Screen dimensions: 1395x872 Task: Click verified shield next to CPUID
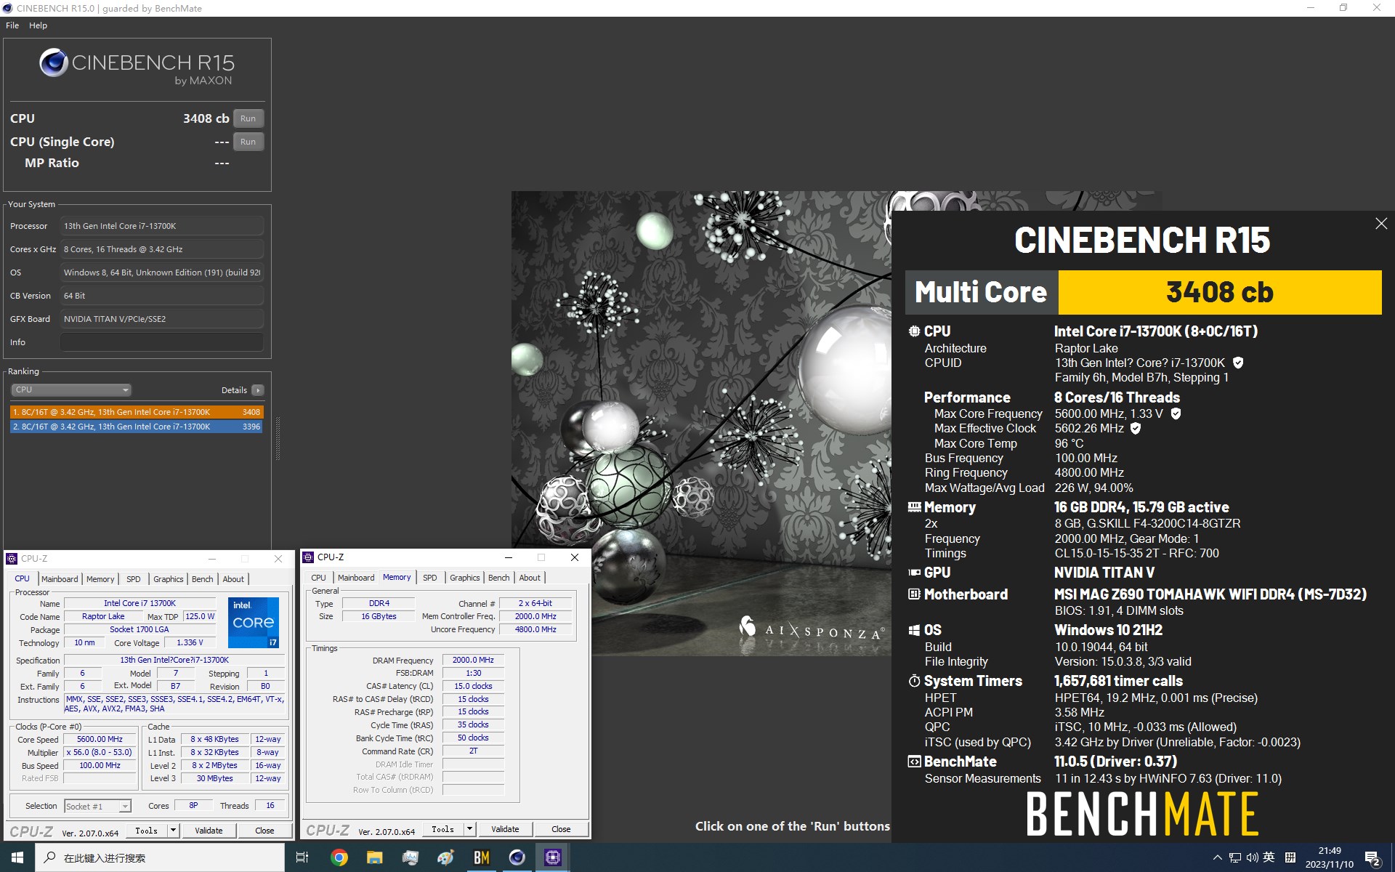(x=1238, y=363)
